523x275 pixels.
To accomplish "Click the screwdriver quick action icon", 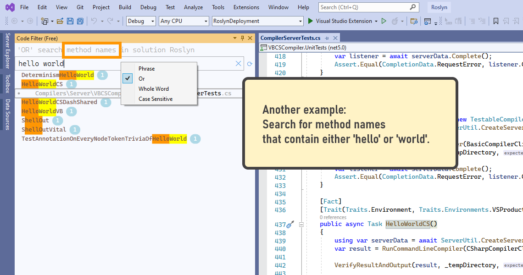I will pyautogui.click(x=289, y=224).
